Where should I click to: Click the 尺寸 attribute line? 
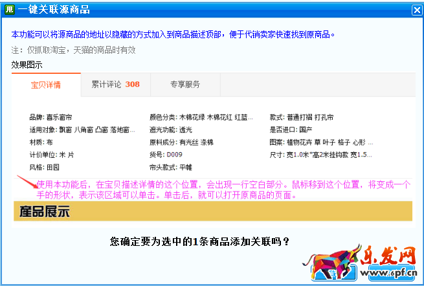pyautogui.click(x=320, y=155)
